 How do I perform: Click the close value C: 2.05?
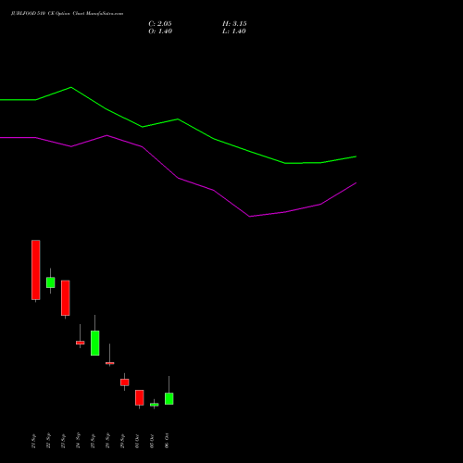point(160,24)
